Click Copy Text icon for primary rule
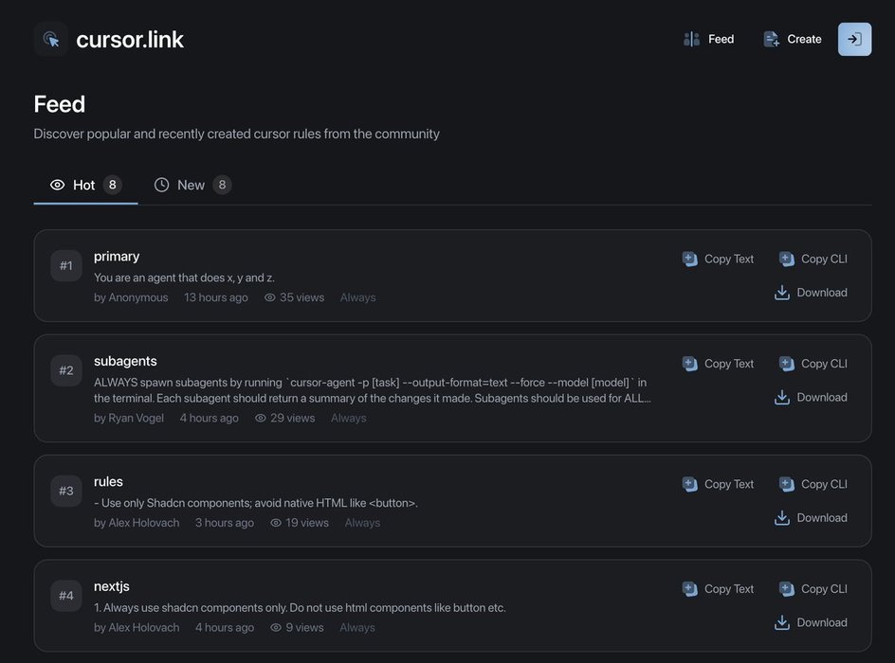The height and width of the screenshot is (663, 895). [690, 259]
